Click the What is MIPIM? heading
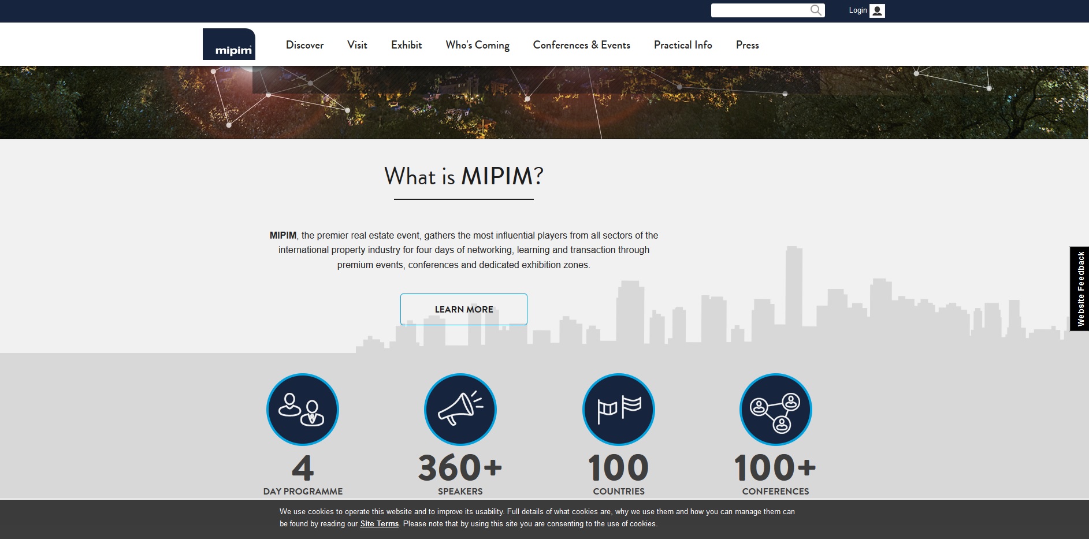Viewport: 1089px width, 539px height. click(464, 176)
